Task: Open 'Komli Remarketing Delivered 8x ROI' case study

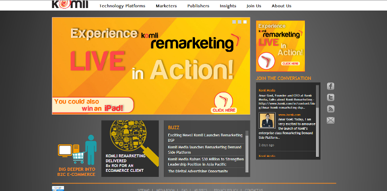Action: coord(125,163)
